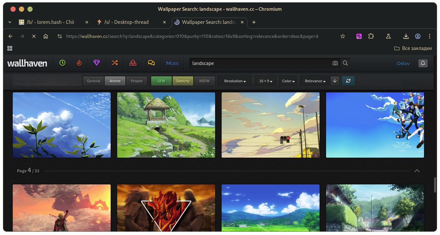Expand the More navigation menu

pos(172,63)
